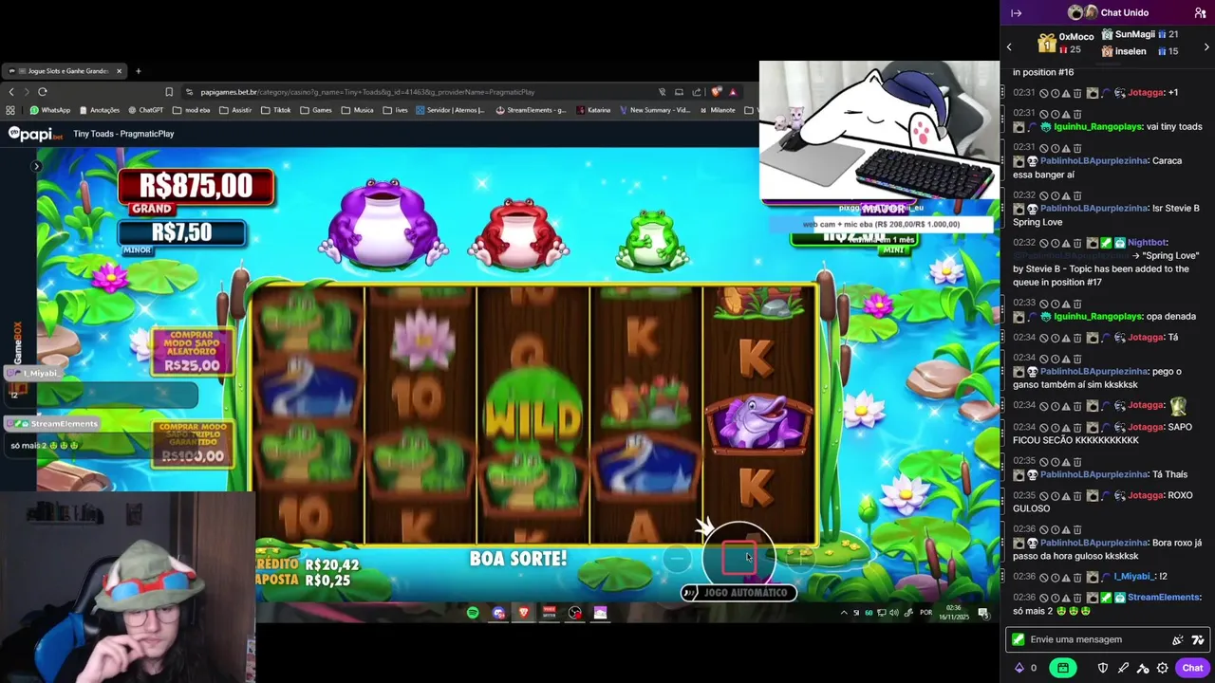
Task: Click the papi bet logo
Action: pos(36,134)
